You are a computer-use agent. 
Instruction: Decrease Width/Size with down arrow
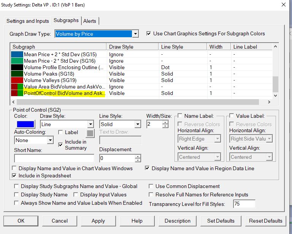click(x=165, y=126)
